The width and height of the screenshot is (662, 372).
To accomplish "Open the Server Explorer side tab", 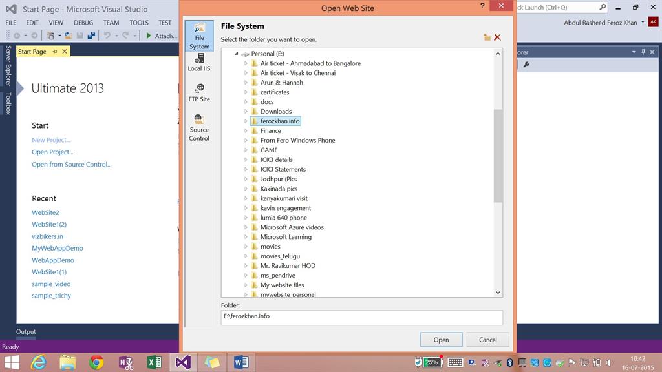I will pos(8,65).
